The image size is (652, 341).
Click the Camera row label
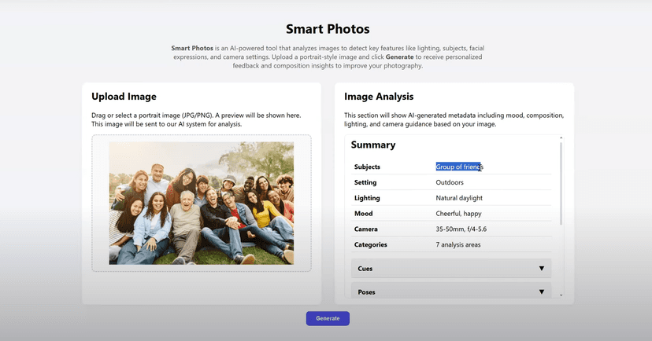[366, 229]
